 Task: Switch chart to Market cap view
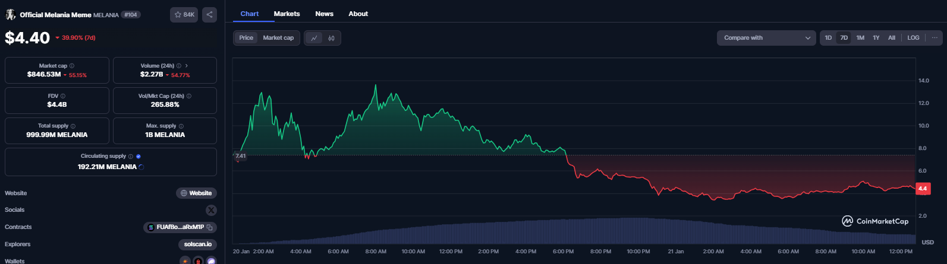278,38
